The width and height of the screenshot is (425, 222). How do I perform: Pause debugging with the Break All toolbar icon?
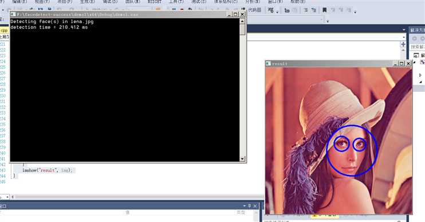(x=174, y=10)
